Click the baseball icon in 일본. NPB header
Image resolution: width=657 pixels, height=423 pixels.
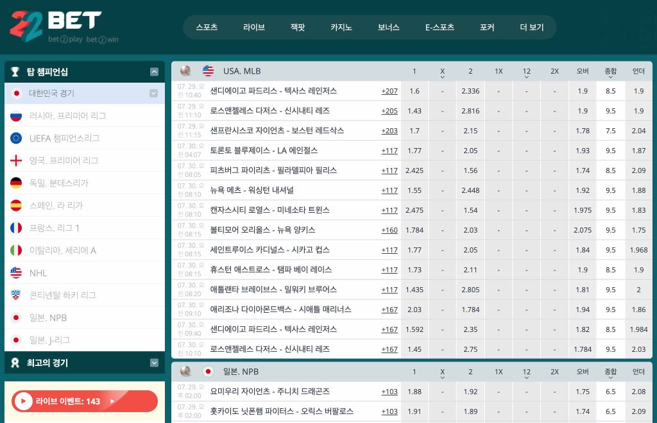click(x=185, y=371)
